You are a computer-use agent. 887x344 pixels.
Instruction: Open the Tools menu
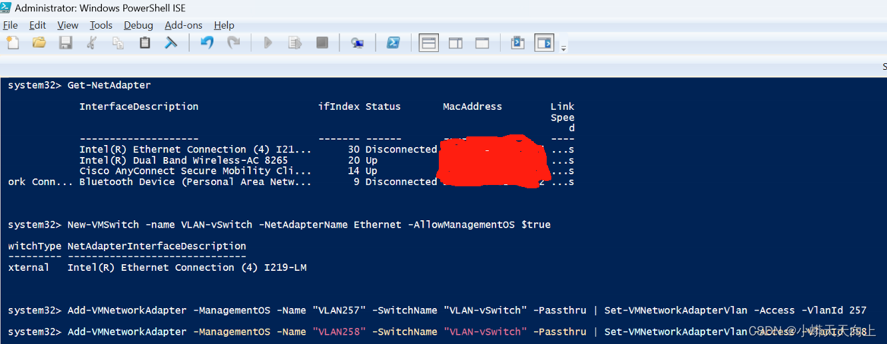[101, 25]
